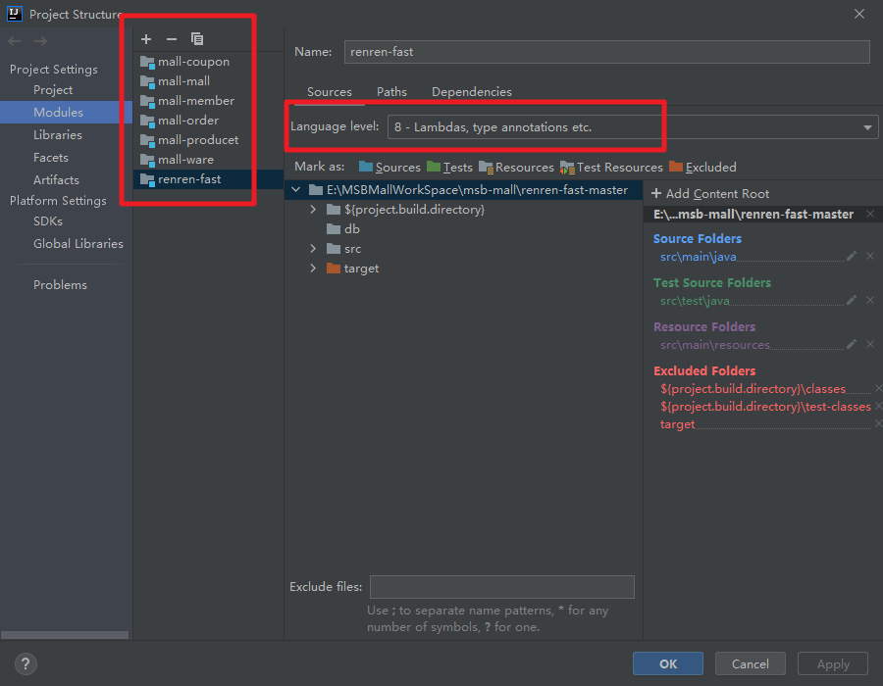Viewport: 883px width, 686px height.
Task: Click the Exclude files input field
Action: coord(501,587)
